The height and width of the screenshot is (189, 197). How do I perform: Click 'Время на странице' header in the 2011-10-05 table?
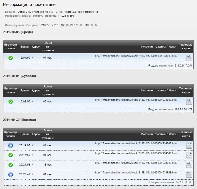point(48,47)
